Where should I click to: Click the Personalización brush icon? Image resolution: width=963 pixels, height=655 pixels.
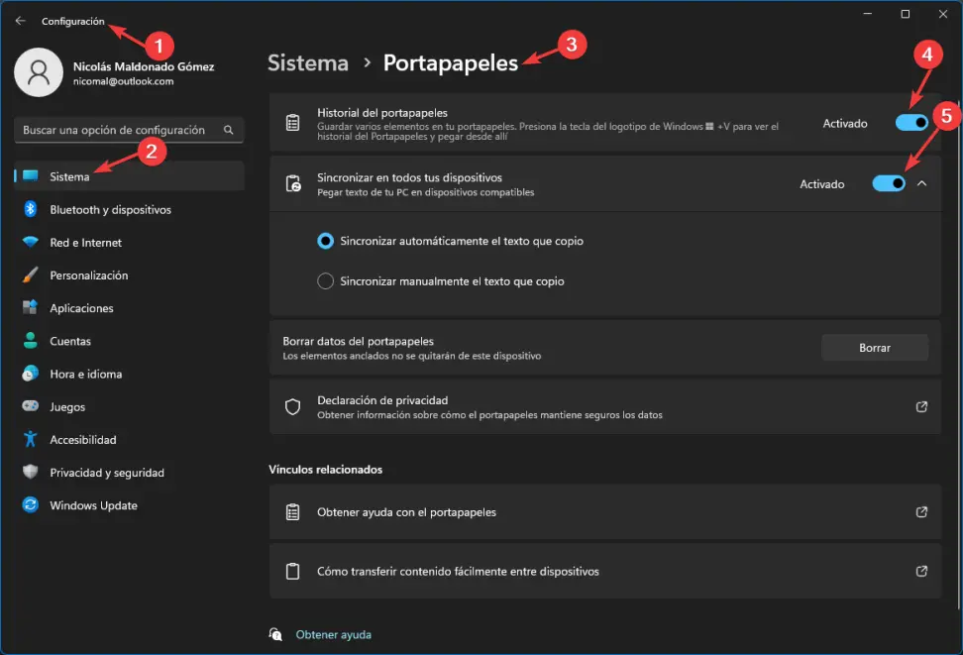(x=30, y=274)
